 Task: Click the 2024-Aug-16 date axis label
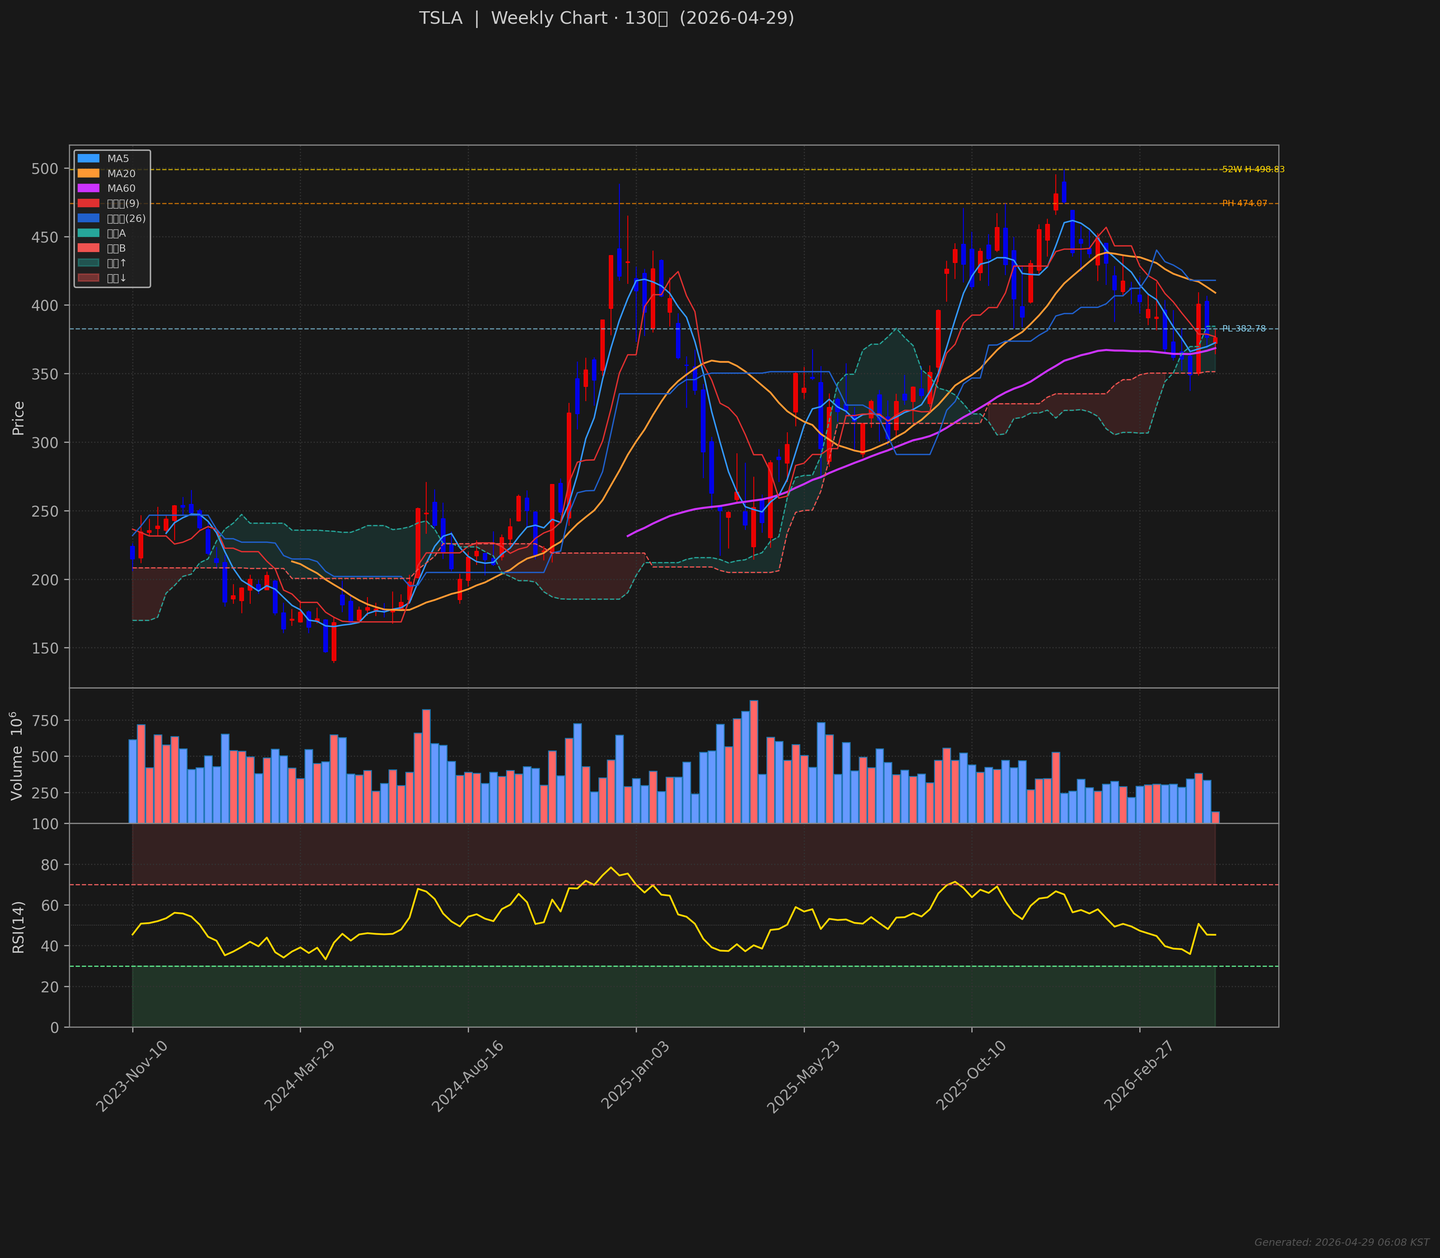point(468,1076)
